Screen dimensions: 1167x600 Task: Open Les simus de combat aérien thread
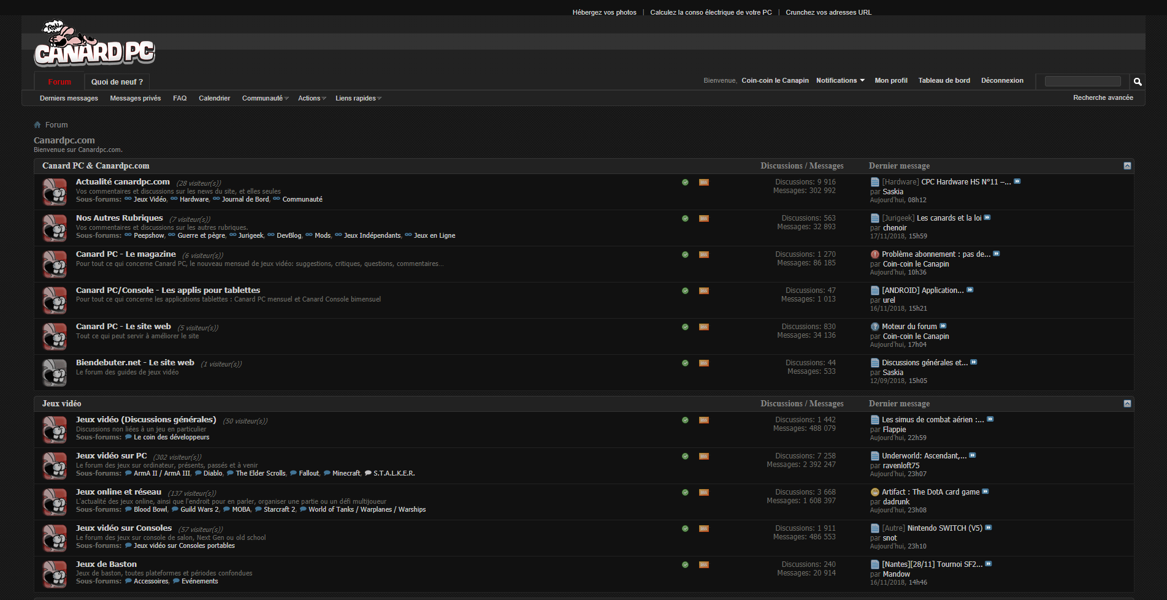pos(933,420)
